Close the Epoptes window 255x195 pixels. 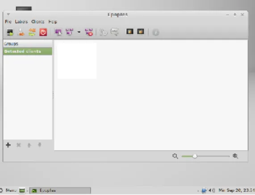point(242,15)
